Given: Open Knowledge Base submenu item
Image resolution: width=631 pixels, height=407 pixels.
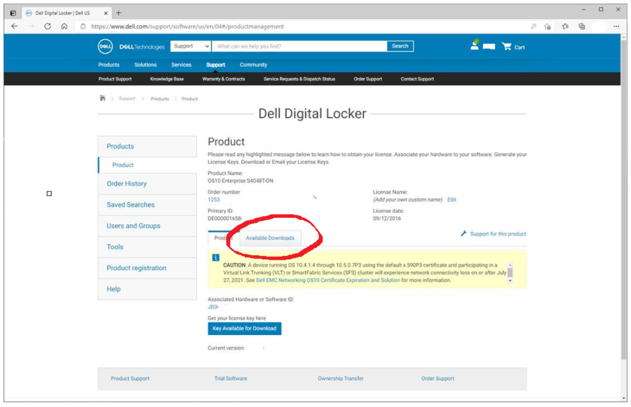Looking at the screenshot, I should click(x=167, y=79).
